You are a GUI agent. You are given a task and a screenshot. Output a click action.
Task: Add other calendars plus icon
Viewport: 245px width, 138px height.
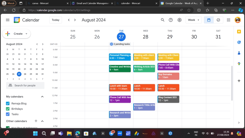(x=36, y=121)
